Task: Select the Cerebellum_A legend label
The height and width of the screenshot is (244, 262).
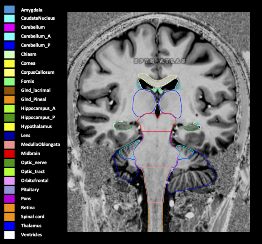Action: click(35, 36)
